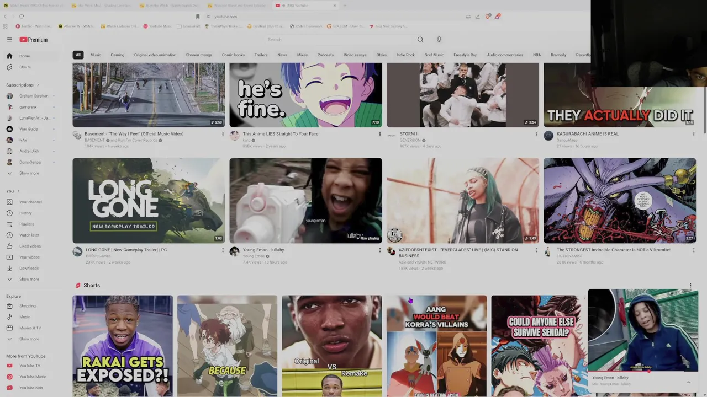Select the Freestyle Rap filter chip
The height and width of the screenshot is (397, 707).
465,55
